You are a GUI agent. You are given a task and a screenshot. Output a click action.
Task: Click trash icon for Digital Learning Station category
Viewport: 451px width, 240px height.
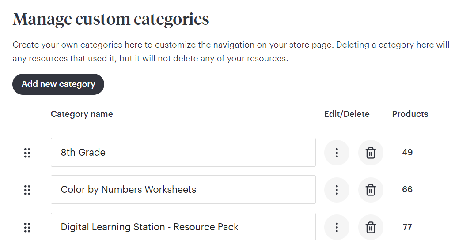371,227
